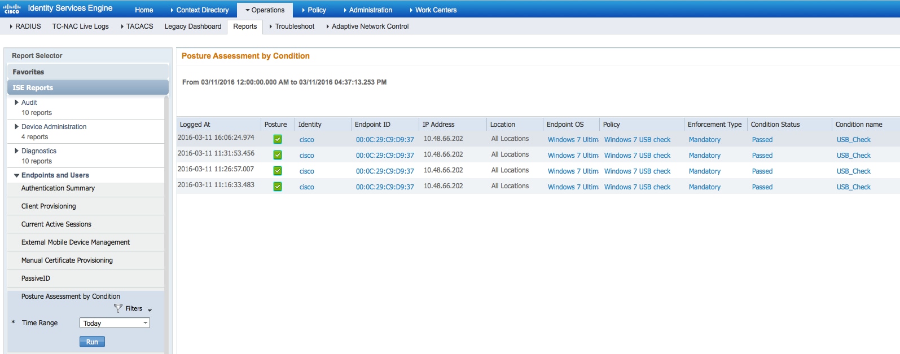Click the Filters funnel icon
The image size is (900, 354).
[118, 308]
